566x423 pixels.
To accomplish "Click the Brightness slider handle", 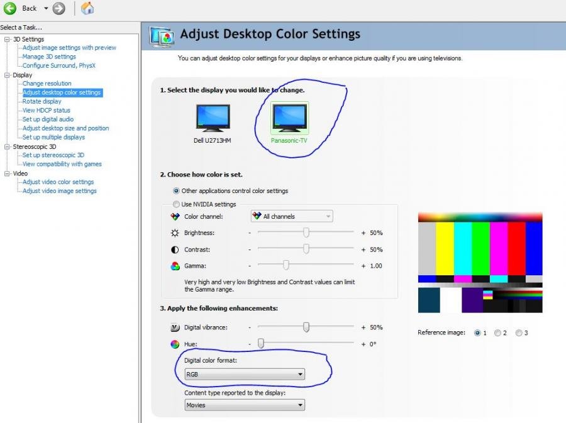I will coord(306,233).
